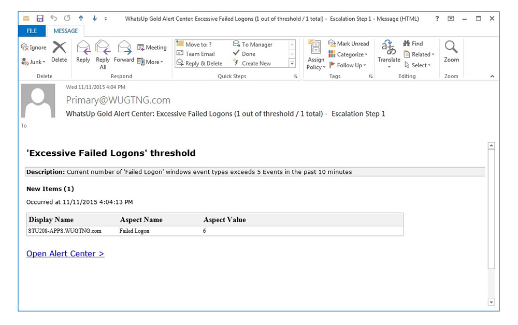Screen dimensions: 518x325
Task: Go to previous item with up arrow
Action: click(x=81, y=19)
